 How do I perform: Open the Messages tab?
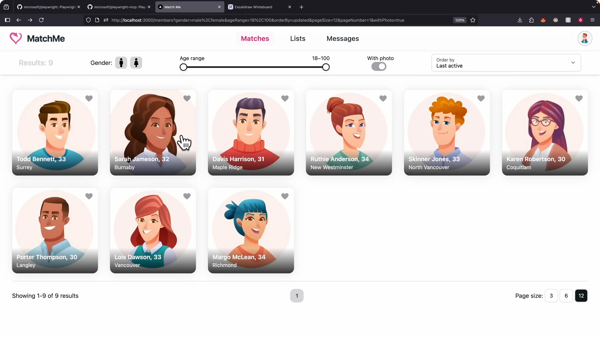343,38
